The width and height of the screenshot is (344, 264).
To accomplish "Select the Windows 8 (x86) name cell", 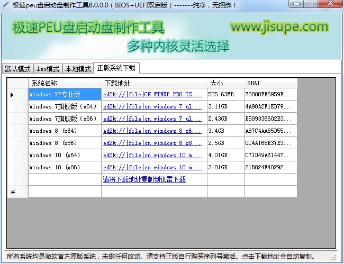I will pyautogui.click(x=65, y=143).
